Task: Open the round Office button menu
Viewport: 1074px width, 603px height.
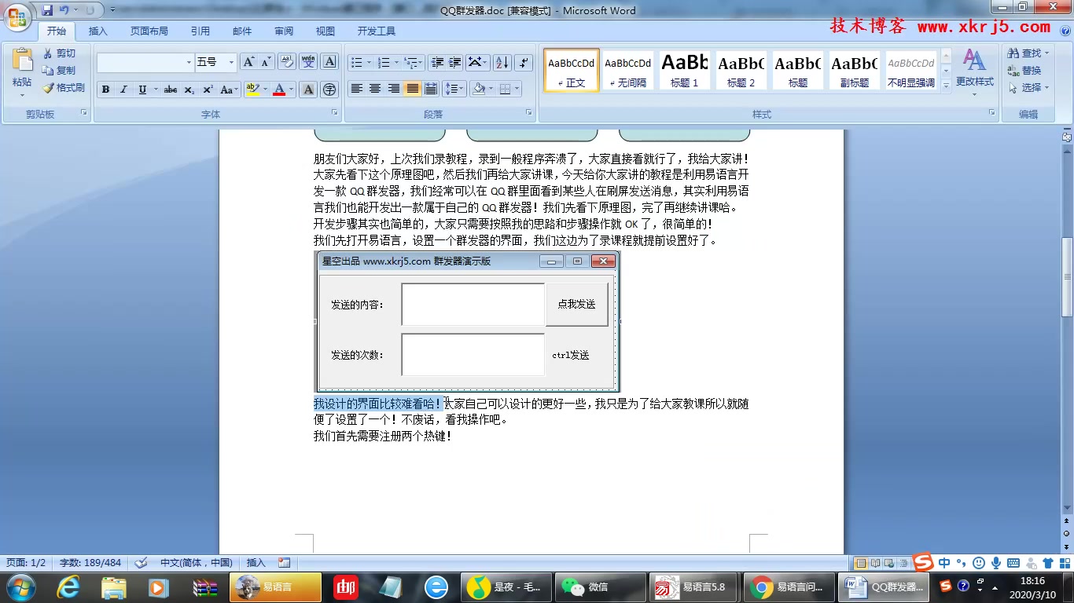Action: click(18, 17)
